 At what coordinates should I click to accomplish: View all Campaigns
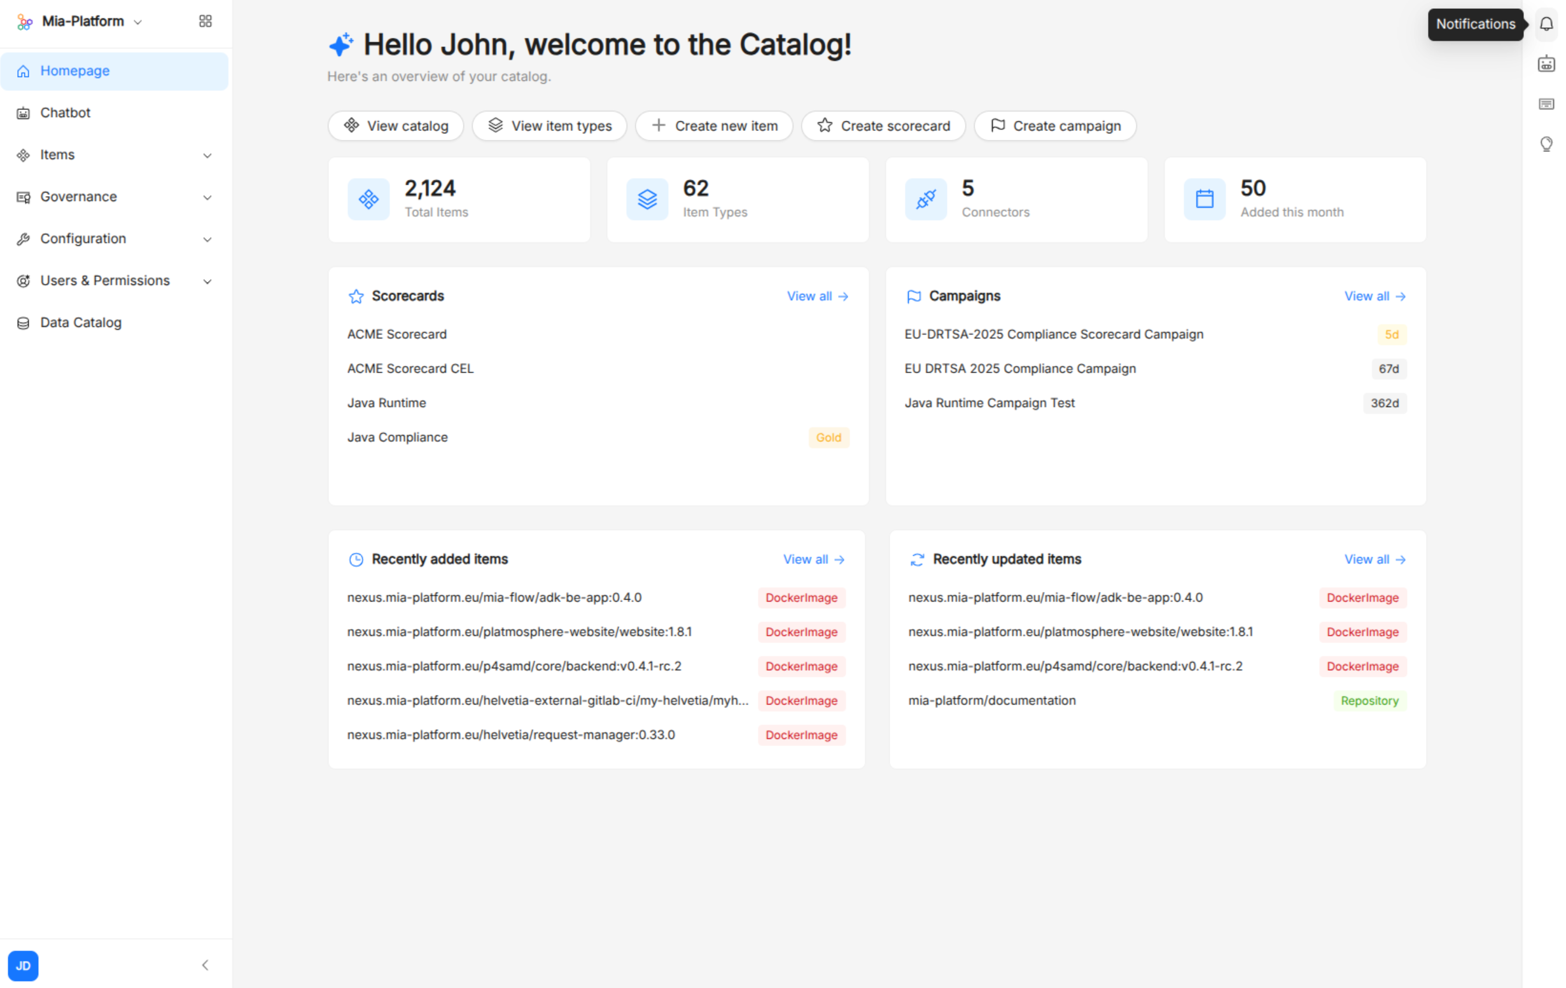pos(1375,296)
